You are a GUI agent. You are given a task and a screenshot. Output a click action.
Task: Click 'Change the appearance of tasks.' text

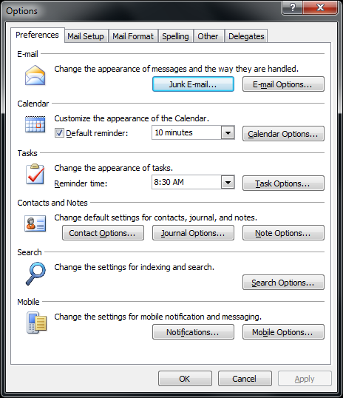tap(113, 168)
